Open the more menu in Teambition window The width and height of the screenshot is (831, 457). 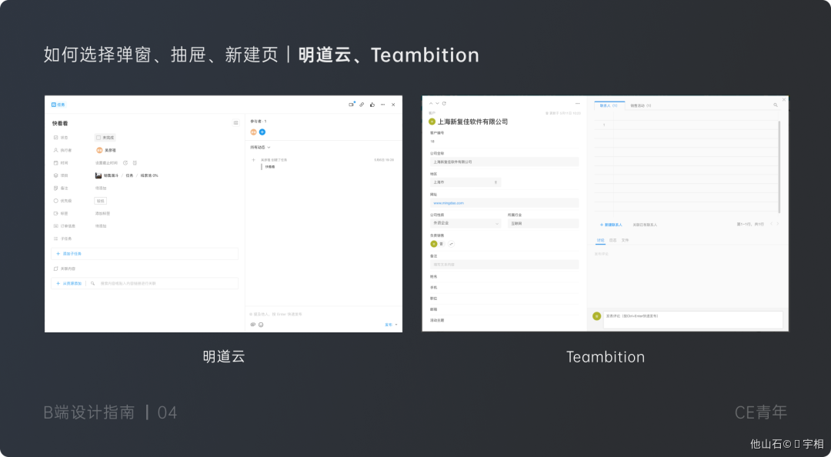pyautogui.click(x=578, y=103)
